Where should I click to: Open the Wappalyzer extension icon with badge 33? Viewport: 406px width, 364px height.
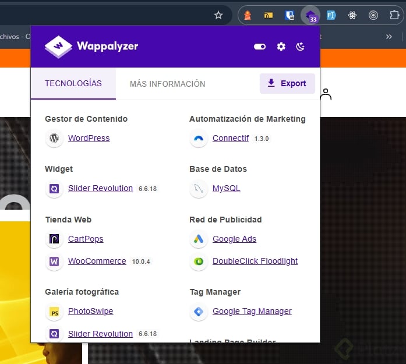[x=310, y=16]
